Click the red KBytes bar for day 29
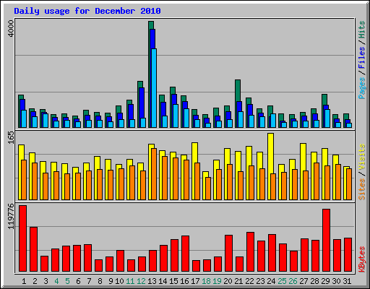Screen dimensions: 370x289 pos(326,241)
